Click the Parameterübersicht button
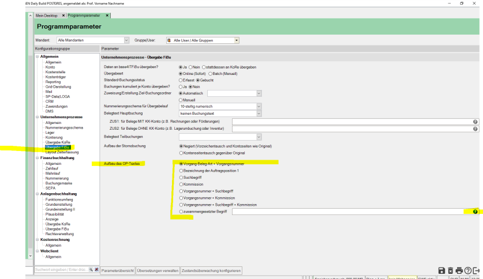The image size is (483, 279). point(118,270)
